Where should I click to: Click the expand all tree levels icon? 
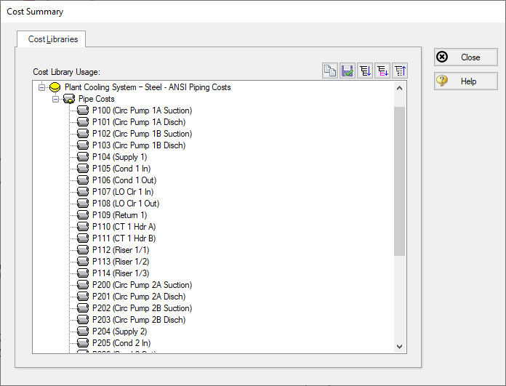click(365, 71)
